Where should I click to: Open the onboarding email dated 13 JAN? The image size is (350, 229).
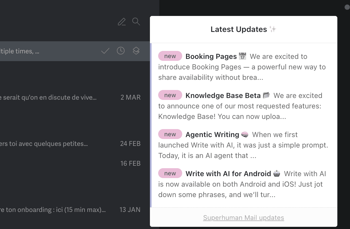[x=69, y=209]
